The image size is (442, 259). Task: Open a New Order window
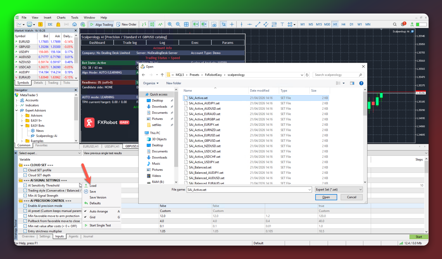point(126,24)
